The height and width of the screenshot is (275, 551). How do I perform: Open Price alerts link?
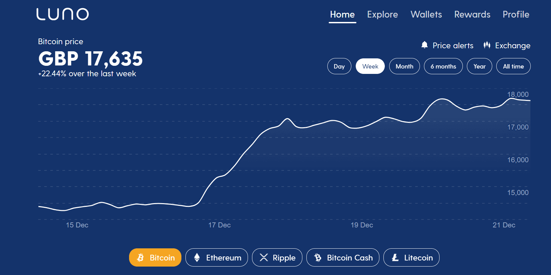coord(447,45)
